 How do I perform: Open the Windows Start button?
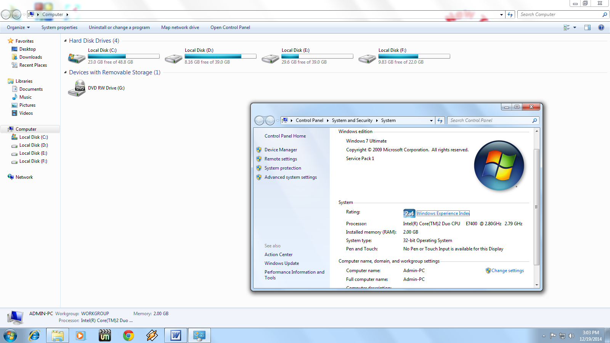tap(10, 336)
